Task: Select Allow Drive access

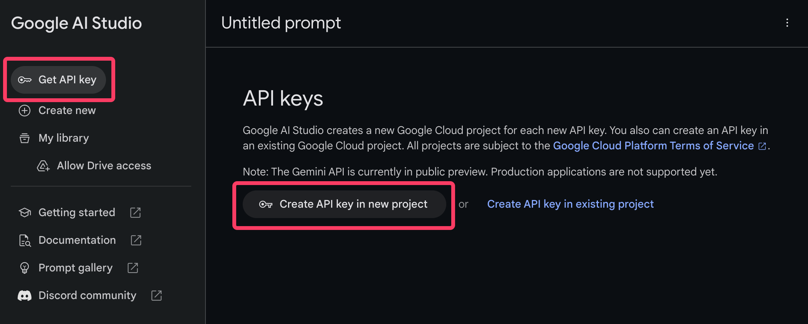Action: click(x=104, y=166)
